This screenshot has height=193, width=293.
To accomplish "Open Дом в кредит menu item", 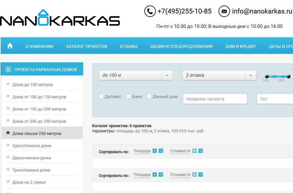I will (x=241, y=46).
